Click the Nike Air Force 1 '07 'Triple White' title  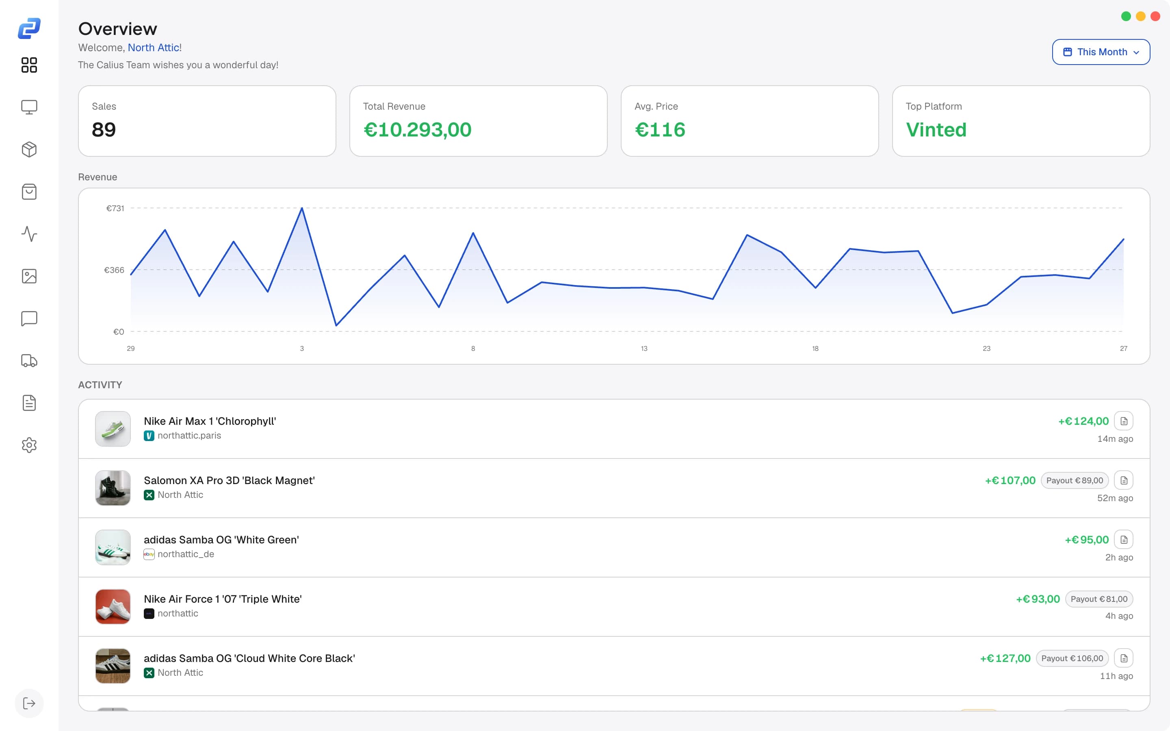pos(222,599)
